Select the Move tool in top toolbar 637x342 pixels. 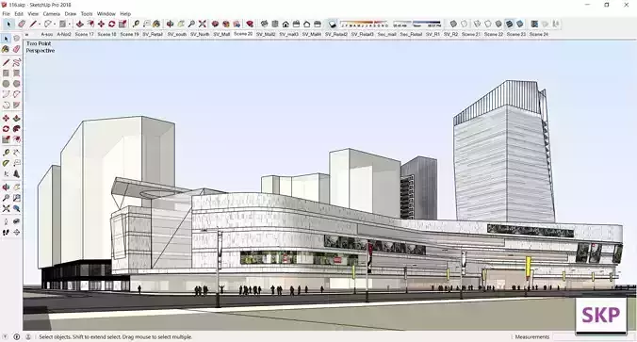point(101,24)
